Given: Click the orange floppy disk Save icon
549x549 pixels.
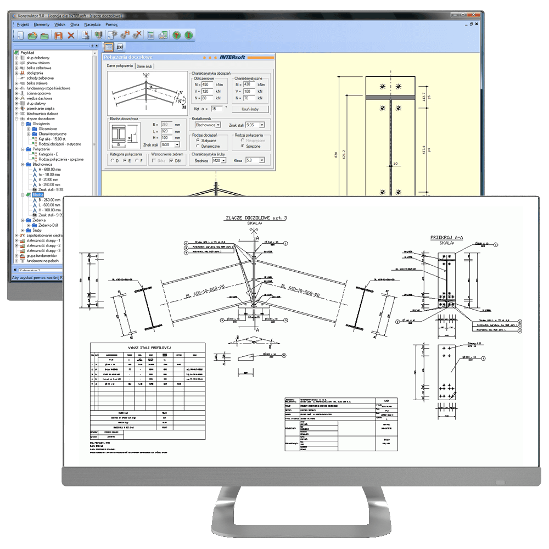Looking at the screenshot, I should 59,35.
